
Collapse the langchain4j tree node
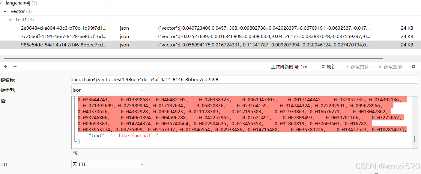tap(1, 3)
